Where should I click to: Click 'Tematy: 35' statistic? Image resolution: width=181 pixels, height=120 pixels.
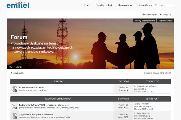pyautogui.click(x=123, y=88)
